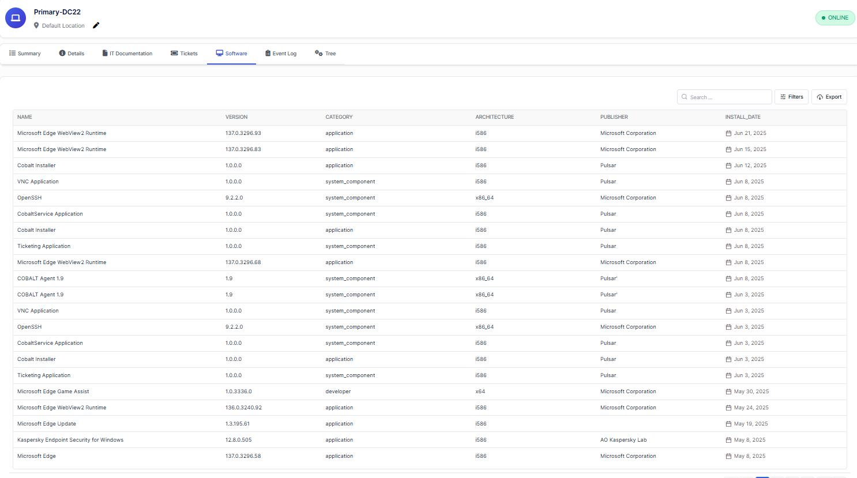Viewport: 857px width, 478px height.
Task: Go to the Tickets tab
Action: pos(184,54)
